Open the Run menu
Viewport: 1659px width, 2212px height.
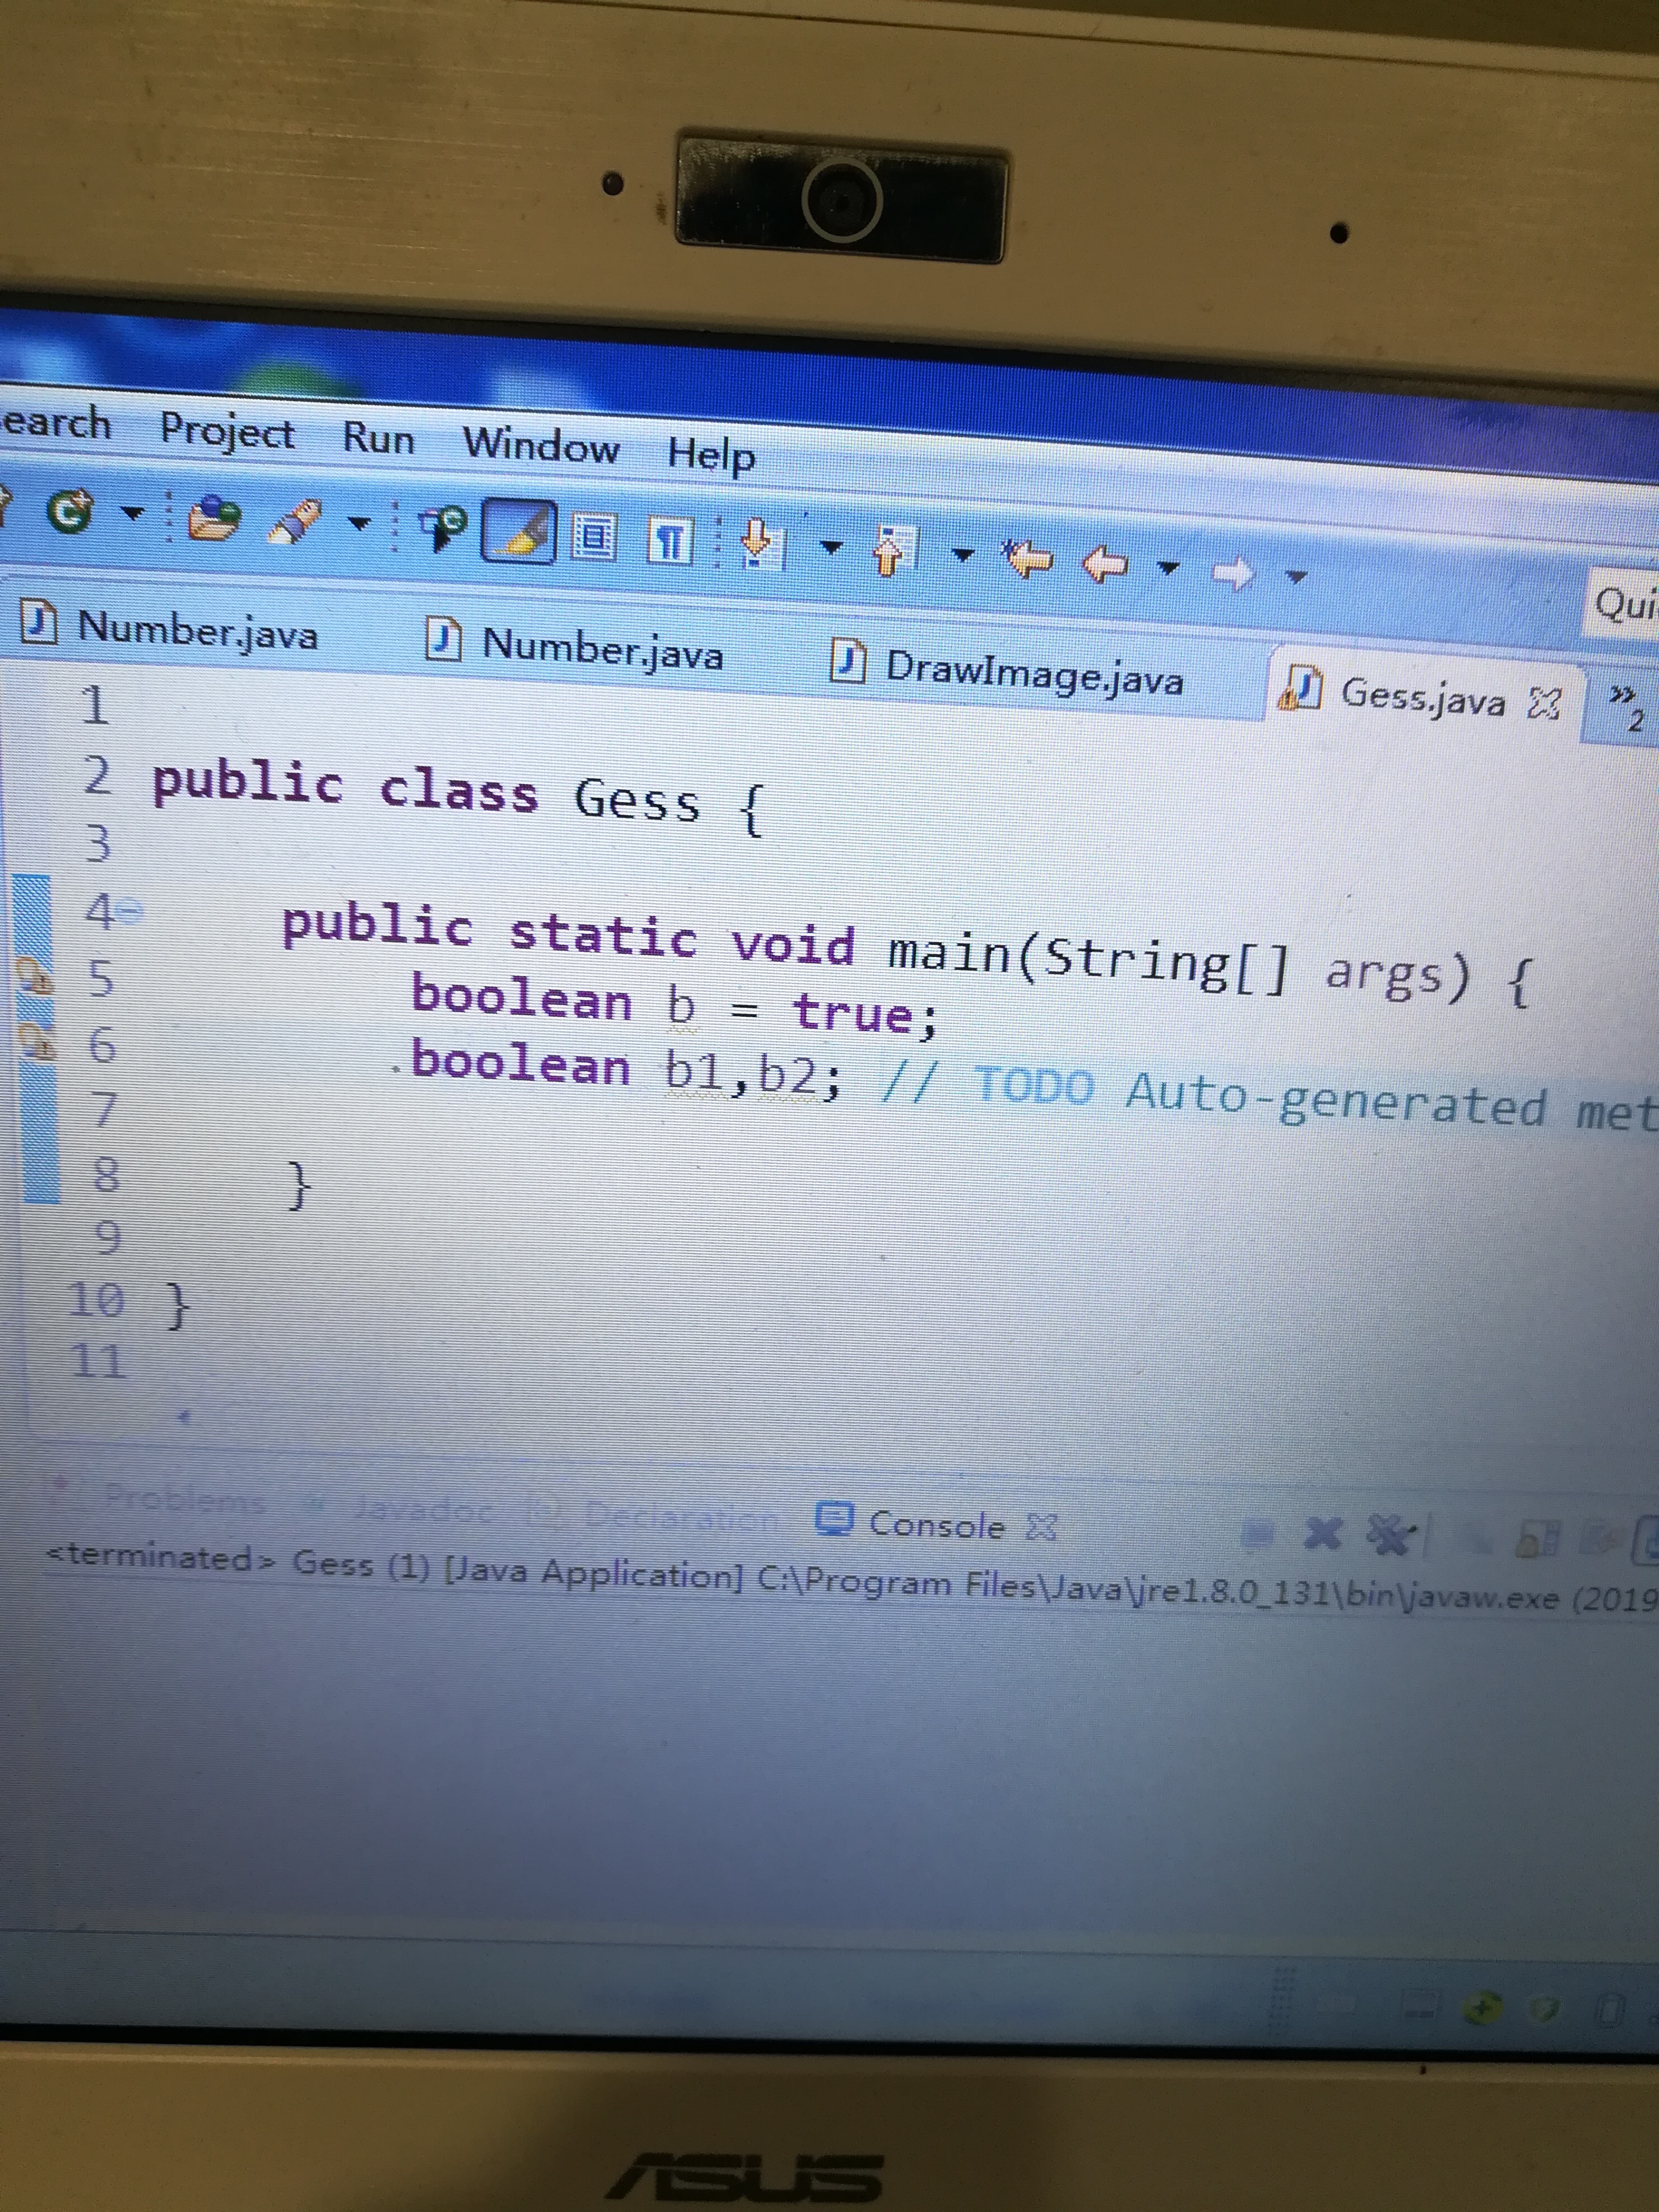point(378,438)
